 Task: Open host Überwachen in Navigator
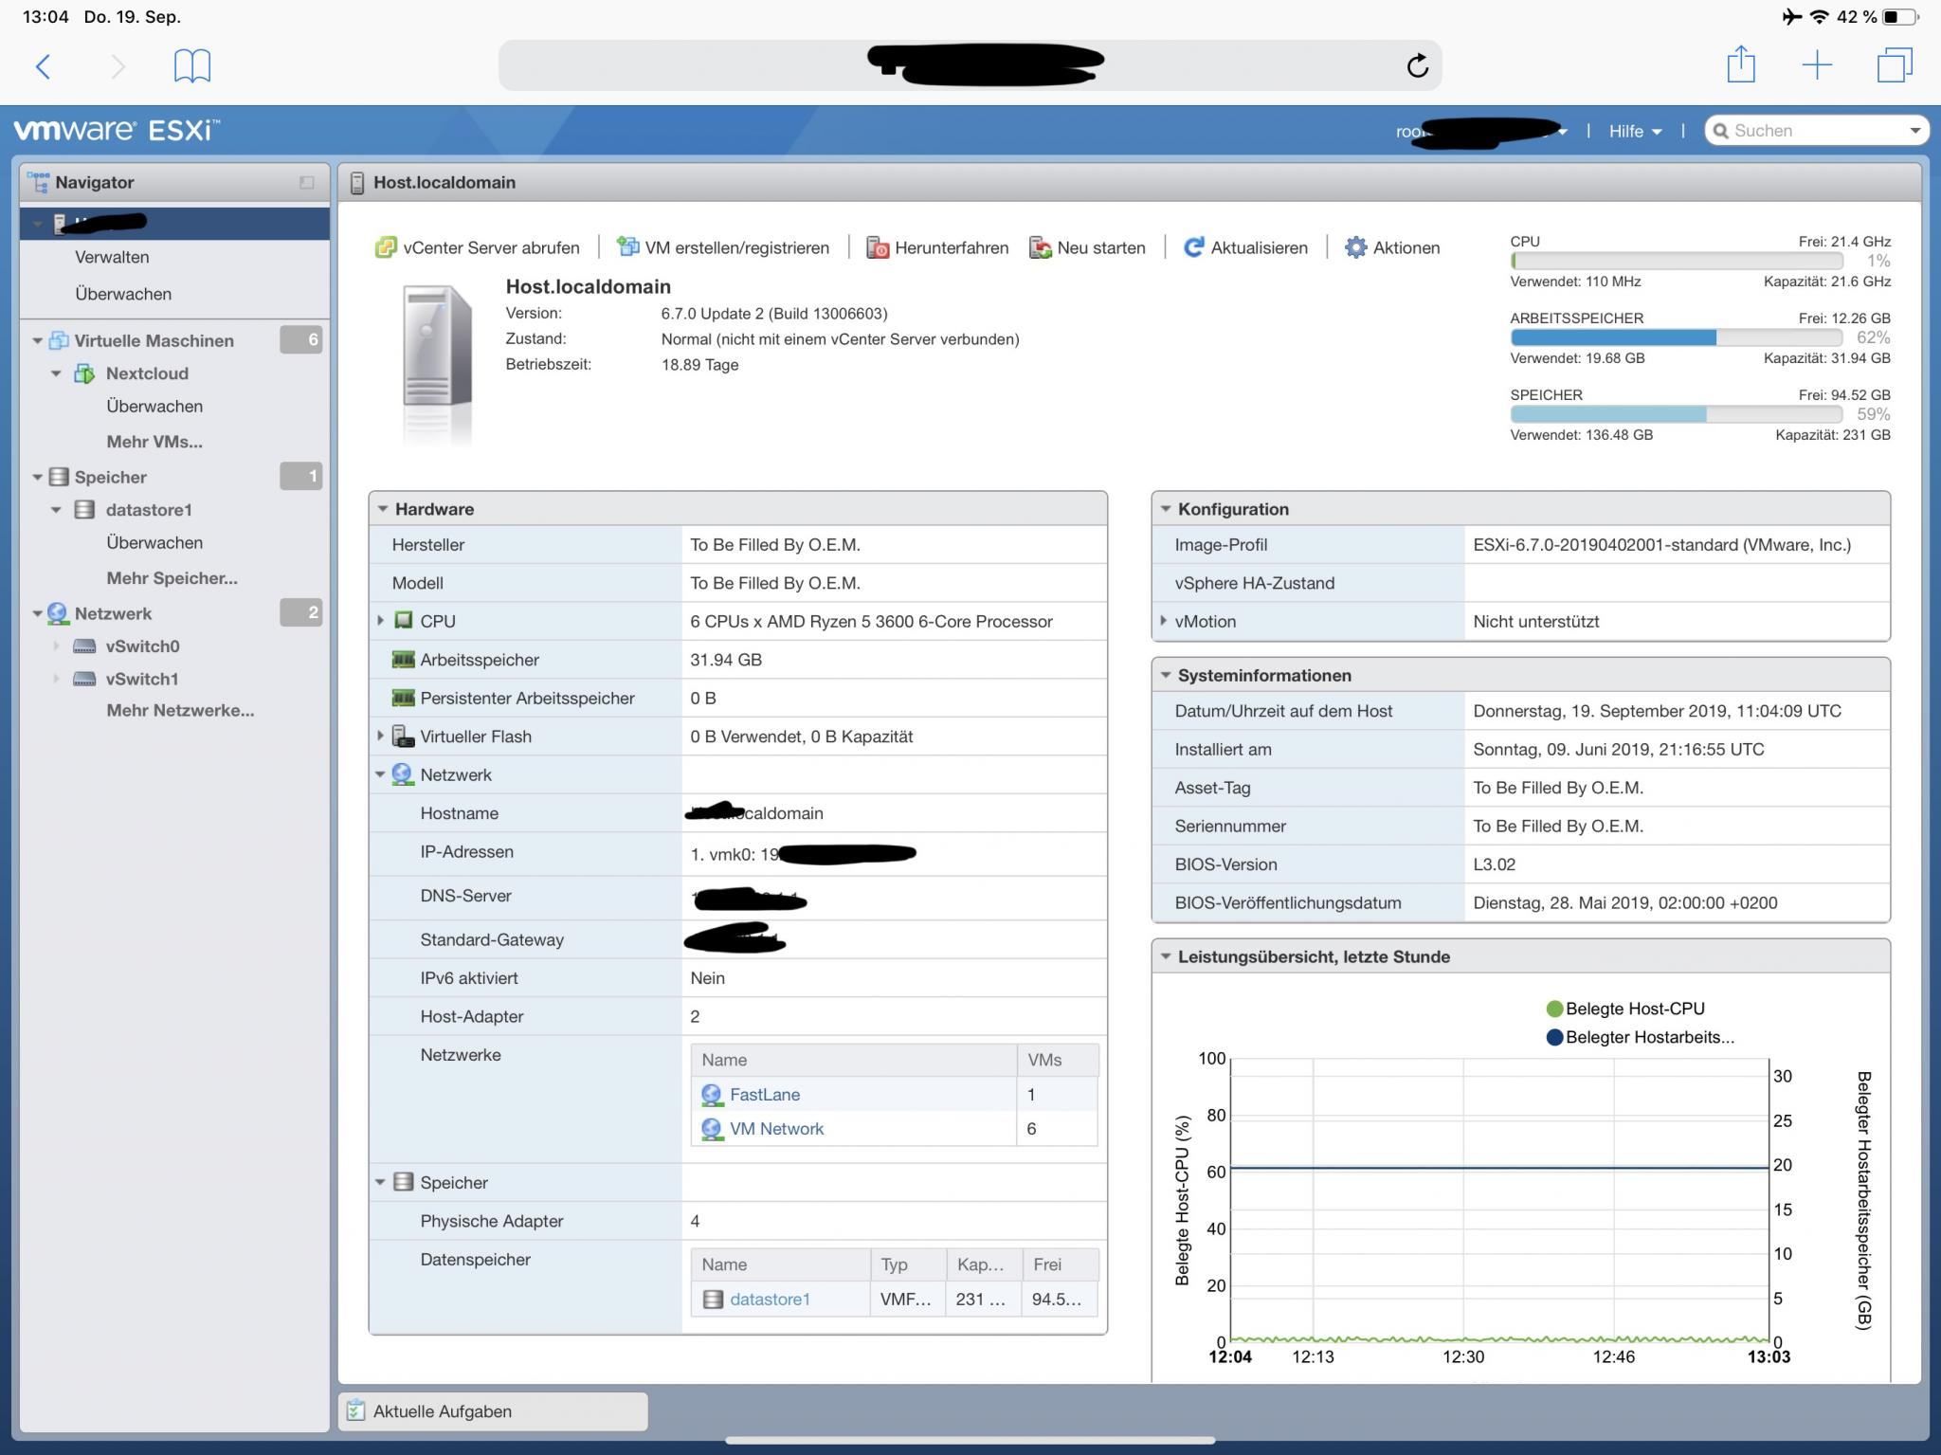pyautogui.click(x=123, y=294)
